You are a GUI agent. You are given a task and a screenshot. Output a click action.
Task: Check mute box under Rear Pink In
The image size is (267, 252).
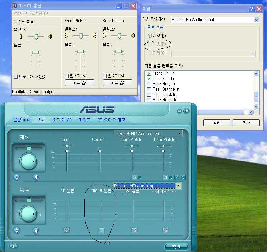pos(105,76)
